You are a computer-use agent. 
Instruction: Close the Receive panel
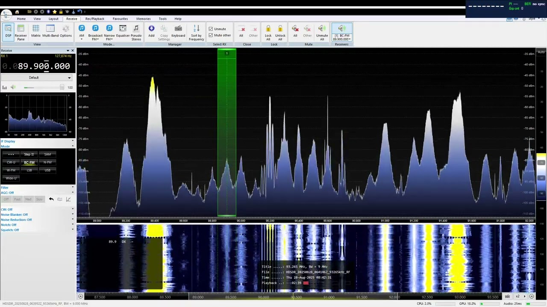(72, 51)
